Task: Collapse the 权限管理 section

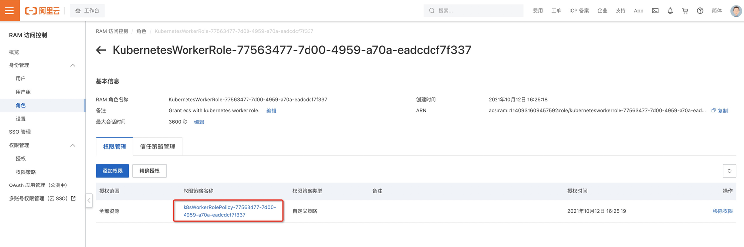Action: [x=73, y=145]
